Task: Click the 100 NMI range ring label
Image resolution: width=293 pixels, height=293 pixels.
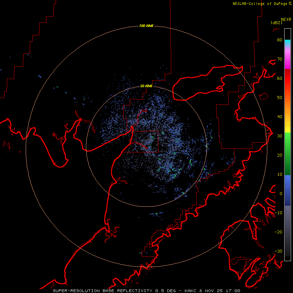Action: point(146,26)
